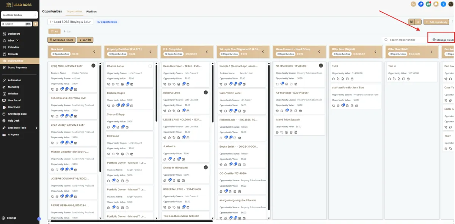Click the blue help question mark icon

[x=443, y=4]
